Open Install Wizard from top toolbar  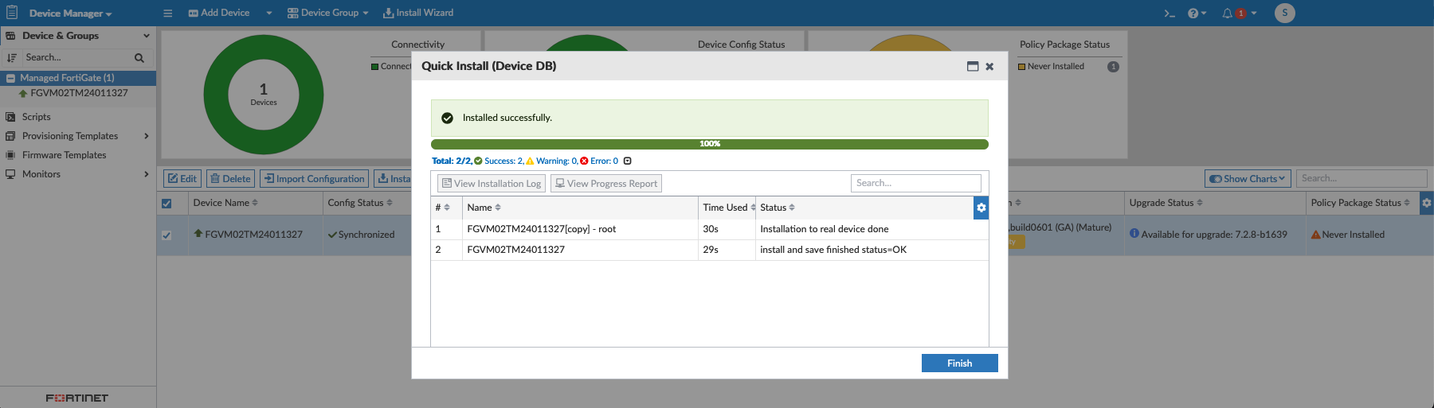point(418,13)
